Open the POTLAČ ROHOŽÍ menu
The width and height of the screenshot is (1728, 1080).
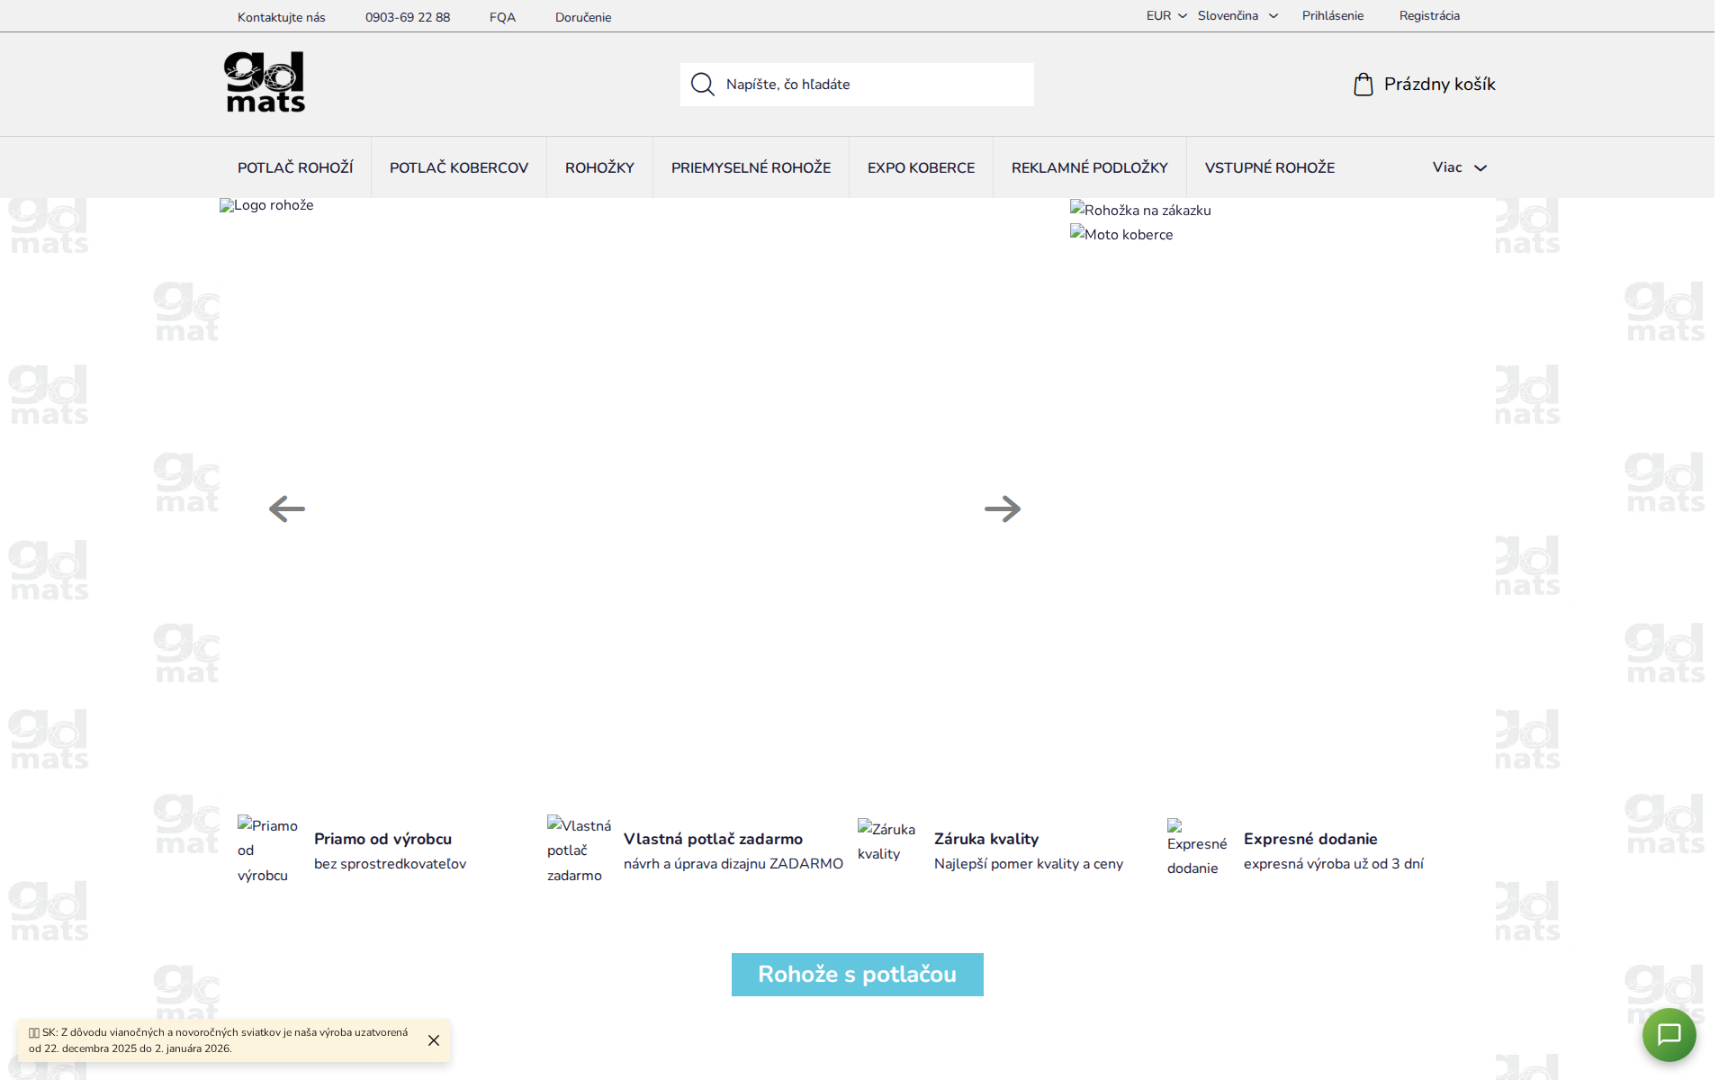295,166
